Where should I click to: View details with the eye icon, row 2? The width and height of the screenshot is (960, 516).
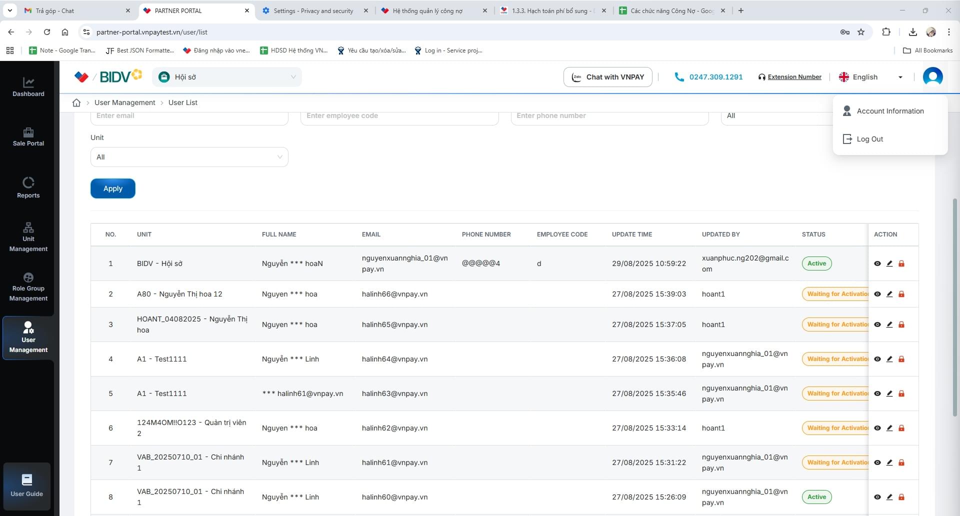877,294
